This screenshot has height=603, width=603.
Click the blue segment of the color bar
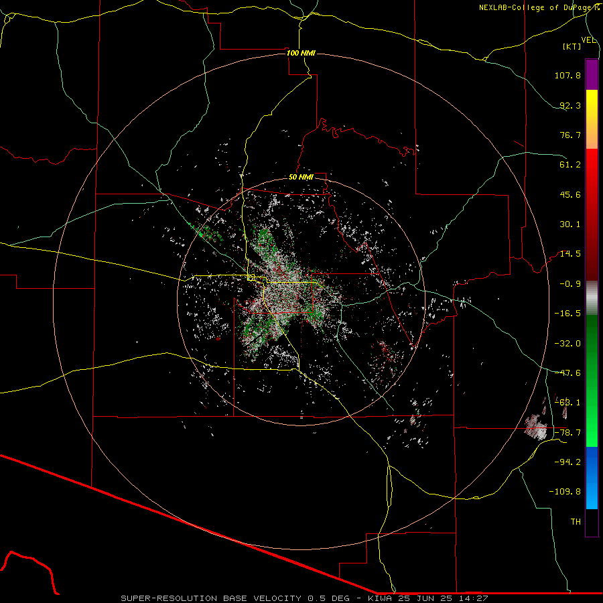[592, 478]
